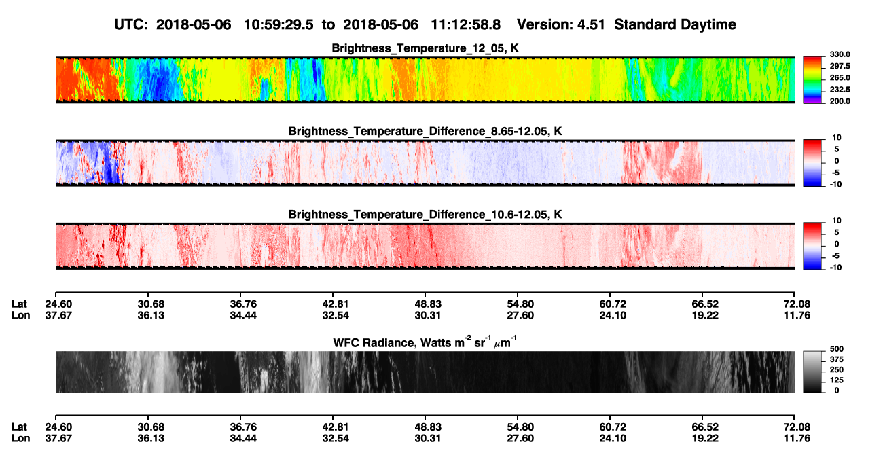Click the 'Lat' label below the WFC panel
The height and width of the screenshot is (453, 883).
click(x=20, y=427)
